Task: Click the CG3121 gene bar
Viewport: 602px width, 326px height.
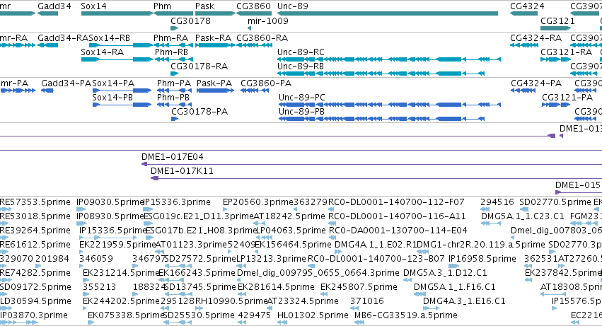Action: pos(555,28)
